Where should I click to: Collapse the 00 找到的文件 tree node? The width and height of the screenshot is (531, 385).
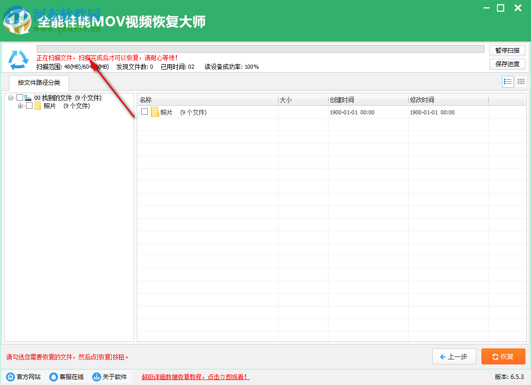pos(11,98)
